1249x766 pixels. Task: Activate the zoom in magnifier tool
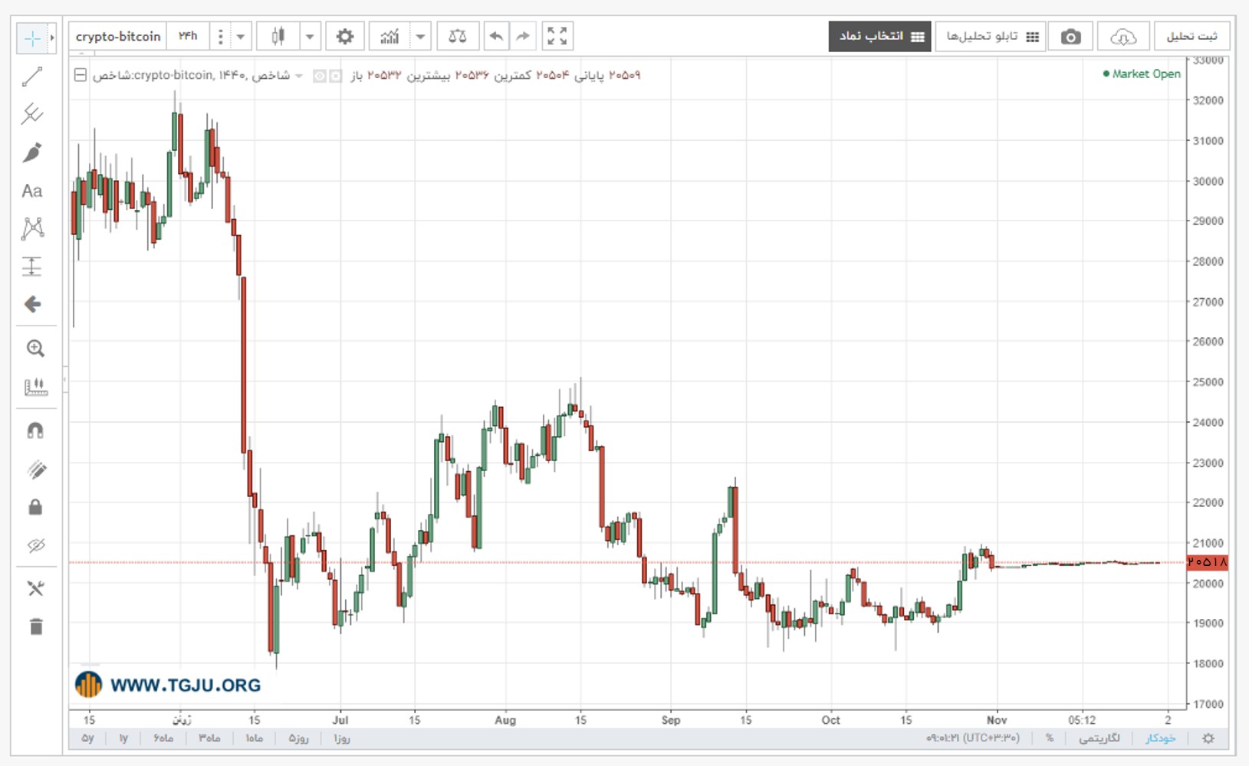coord(35,349)
